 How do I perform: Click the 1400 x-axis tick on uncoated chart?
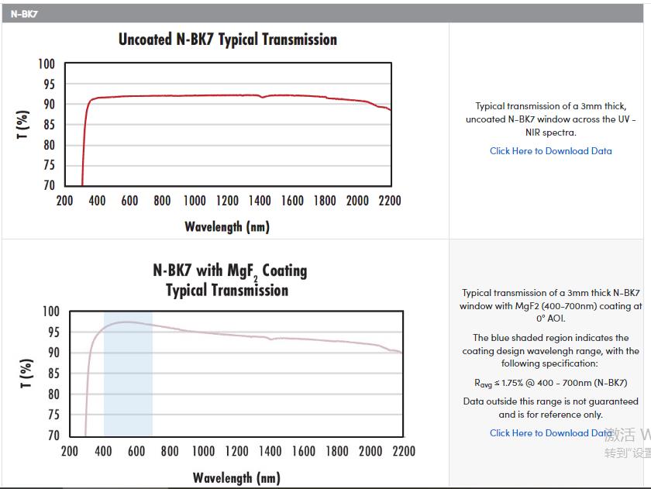click(x=260, y=201)
